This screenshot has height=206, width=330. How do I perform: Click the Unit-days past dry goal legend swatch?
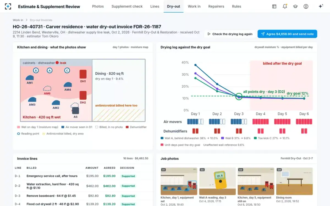(x=162, y=145)
